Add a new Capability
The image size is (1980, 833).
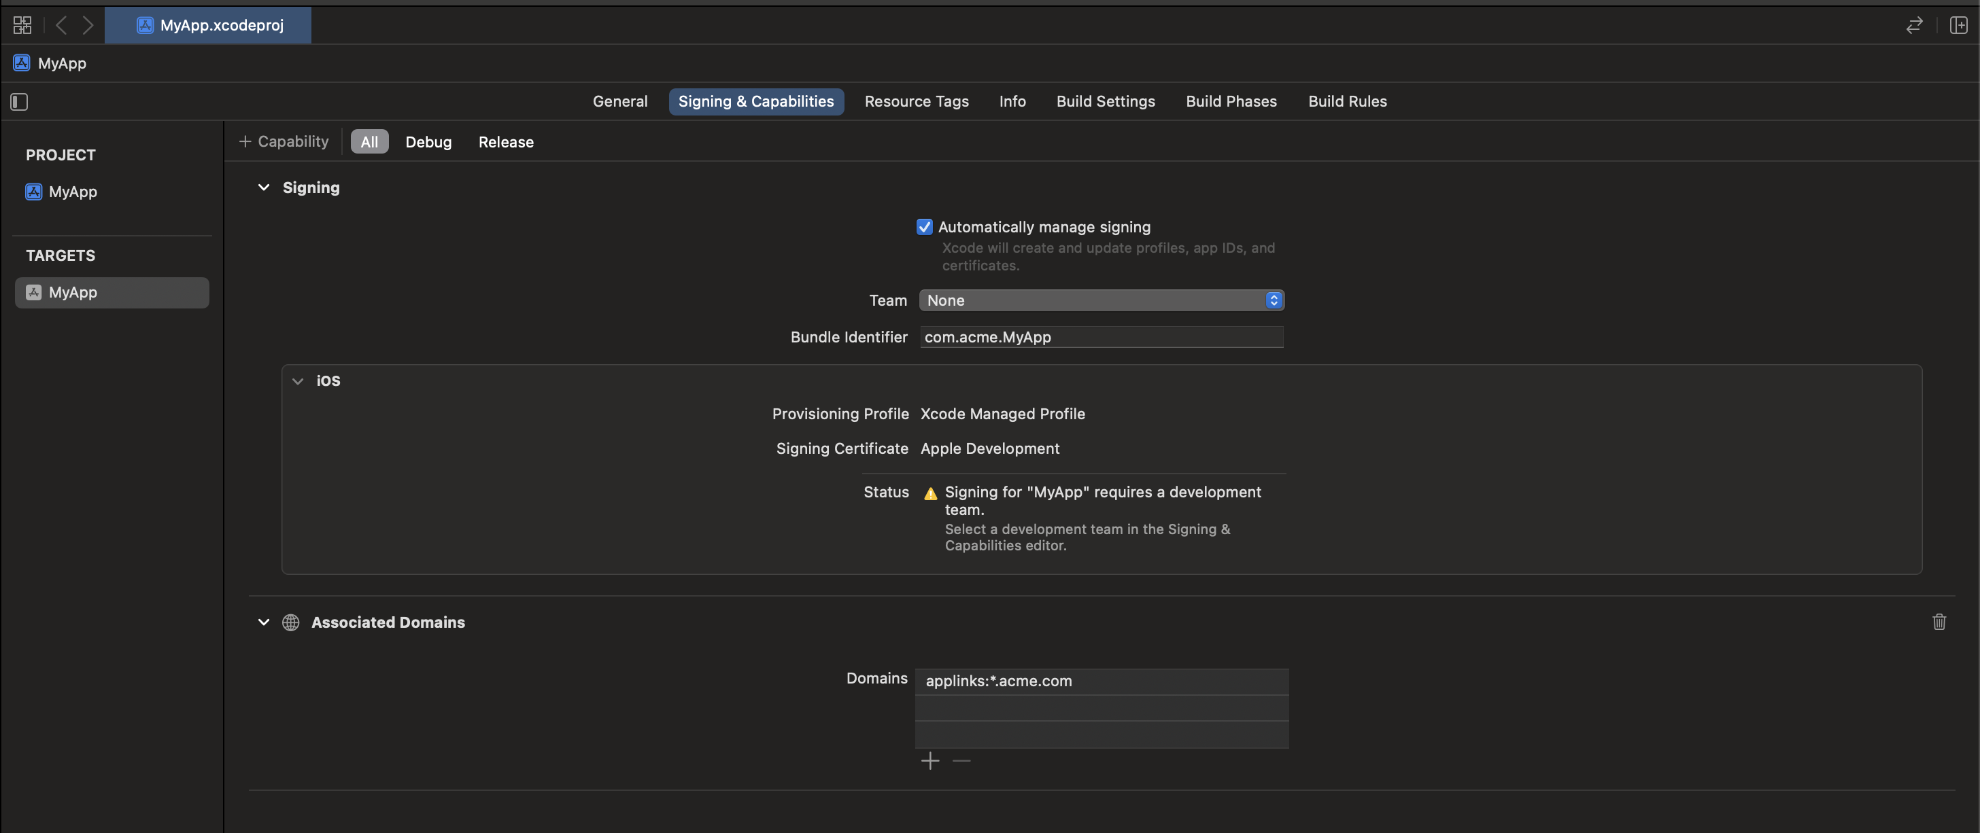(x=284, y=141)
